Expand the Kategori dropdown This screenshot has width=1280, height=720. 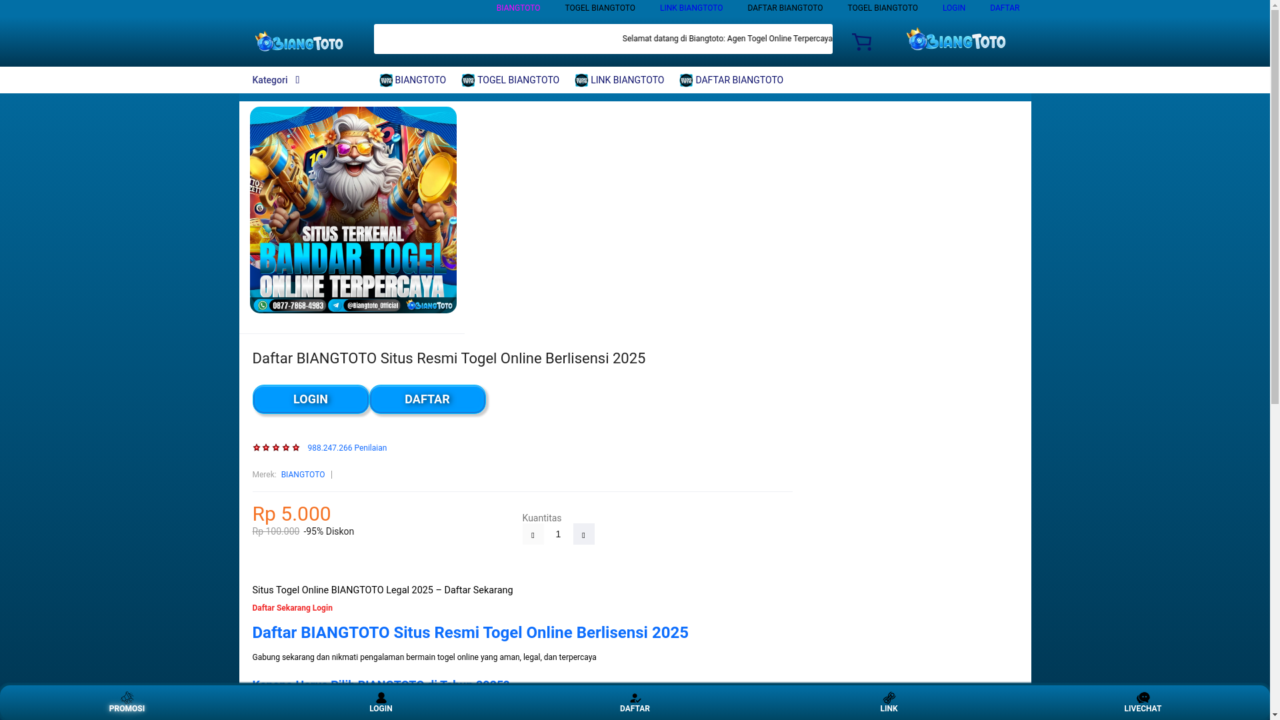[x=276, y=80]
